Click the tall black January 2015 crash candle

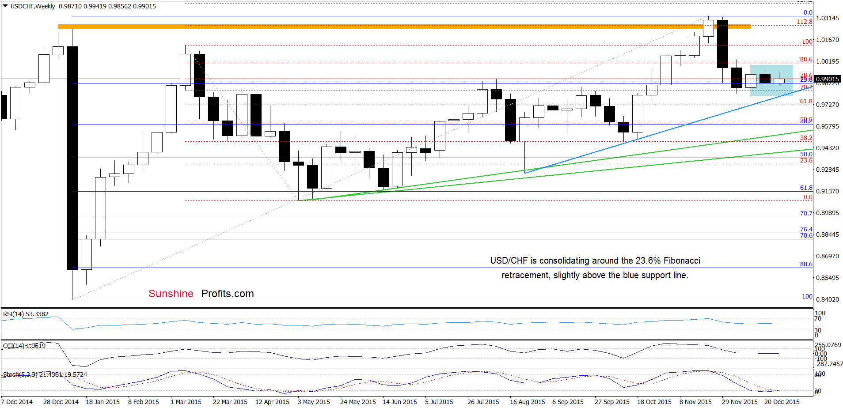click(72, 158)
